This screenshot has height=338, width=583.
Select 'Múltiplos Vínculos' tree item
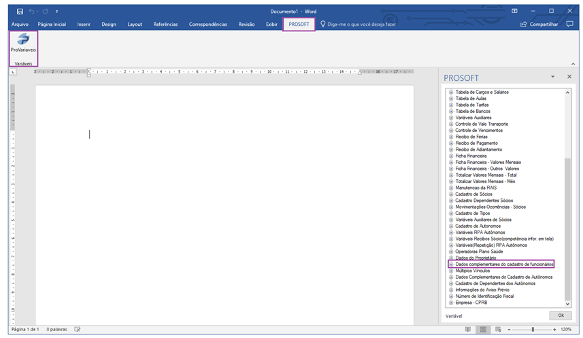[x=473, y=271]
